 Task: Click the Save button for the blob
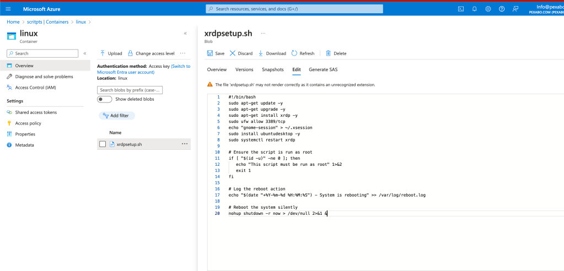(x=216, y=53)
